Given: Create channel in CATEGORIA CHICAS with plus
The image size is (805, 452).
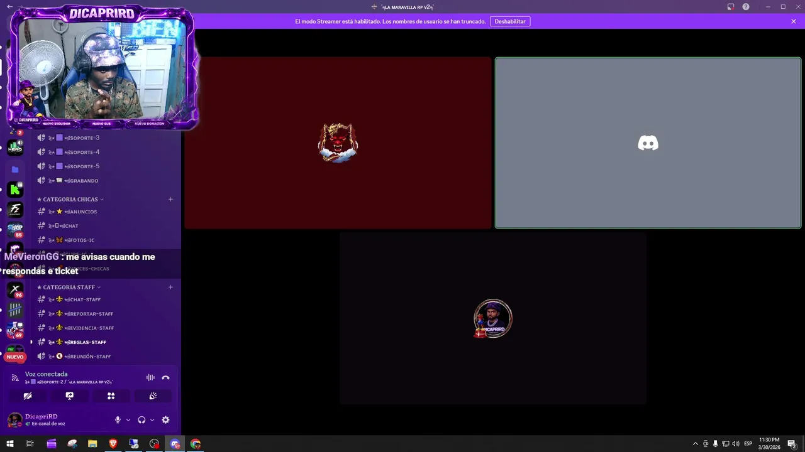Looking at the screenshot, I should pyautogui.click(x=170, y=200).
